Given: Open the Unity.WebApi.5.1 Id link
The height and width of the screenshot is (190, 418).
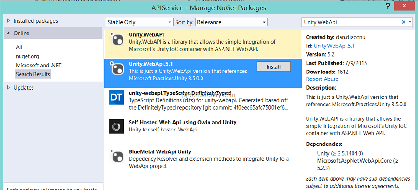Looking at the screenshot, I should click(x=334, y=46).
